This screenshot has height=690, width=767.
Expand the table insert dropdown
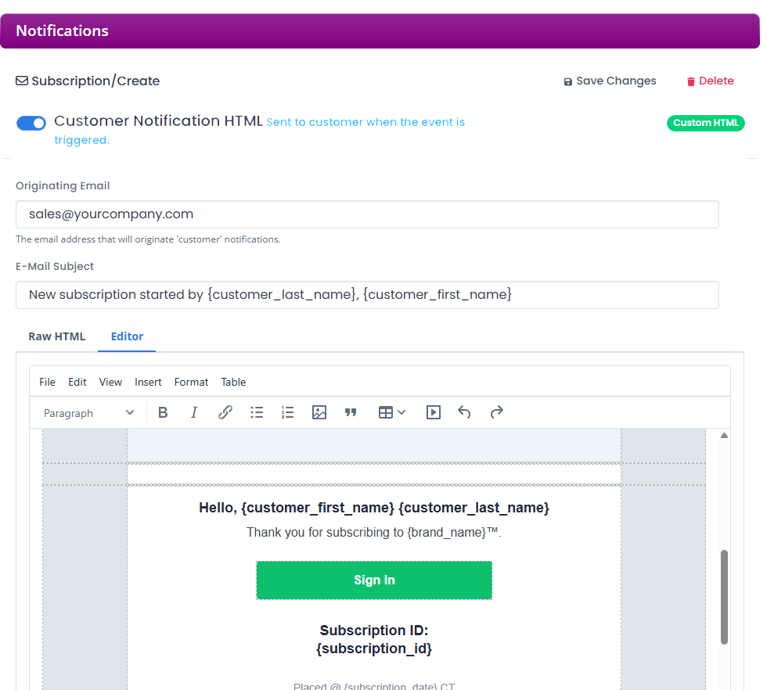click(392, 412)
